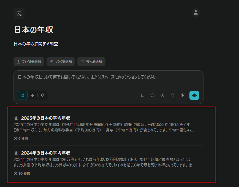Open thread 2024年の日本の平均年収
The height and width of the screenshot is (187, 239).
(x=46, y=153)
